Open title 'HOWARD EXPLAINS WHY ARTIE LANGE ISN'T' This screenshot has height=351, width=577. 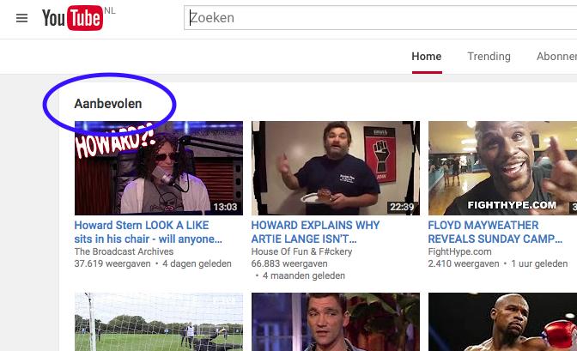tap(315, 232)
